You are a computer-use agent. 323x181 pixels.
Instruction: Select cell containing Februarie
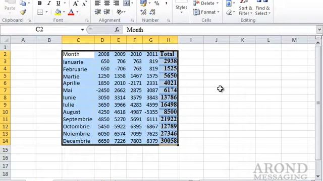(78, 69)
